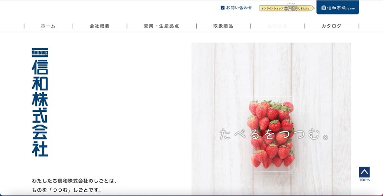Click the shopping bag icon on 信和市場.com
Screen dimensions: 383x196
324,8
